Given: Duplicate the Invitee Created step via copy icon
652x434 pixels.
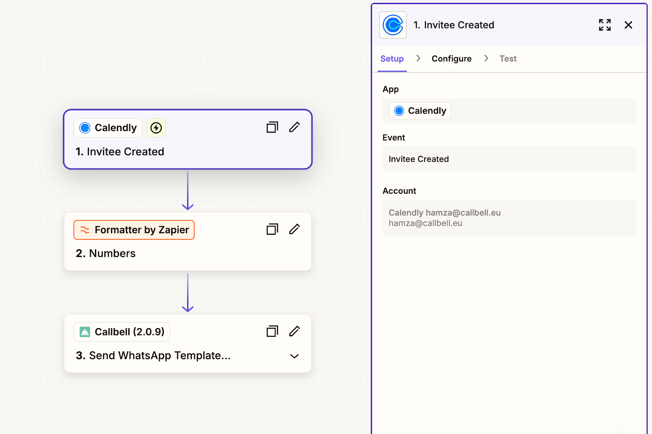Looking at the screenshot, I should pos(272,127).
